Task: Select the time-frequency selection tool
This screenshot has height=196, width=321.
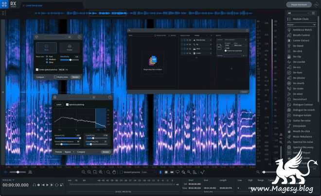Action: pyautogui.click(x=166, y=172)
